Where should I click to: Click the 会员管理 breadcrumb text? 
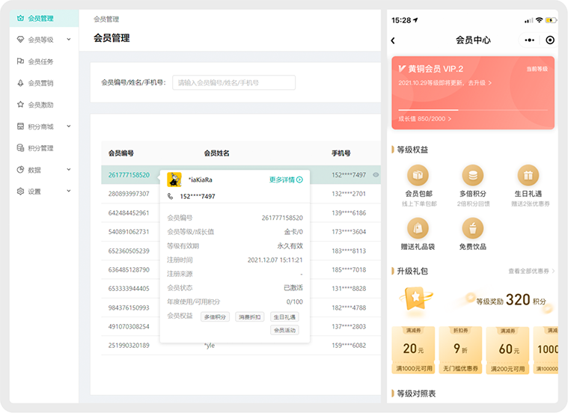click(106, 19)
